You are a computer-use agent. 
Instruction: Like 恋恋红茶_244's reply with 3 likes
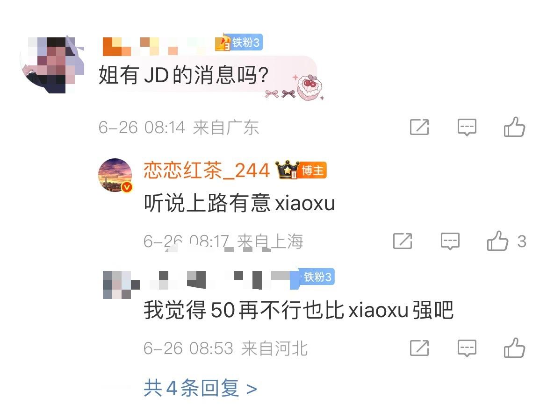506,241
